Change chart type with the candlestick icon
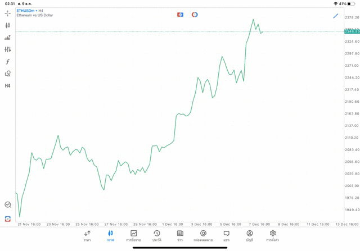360x251 pixels. pos(8,25)
